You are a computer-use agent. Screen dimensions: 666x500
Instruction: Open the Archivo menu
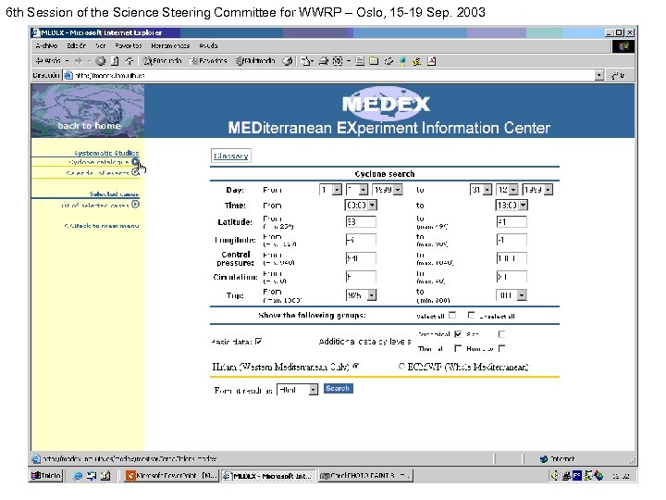pyautogui.click(x=46, y=45)
